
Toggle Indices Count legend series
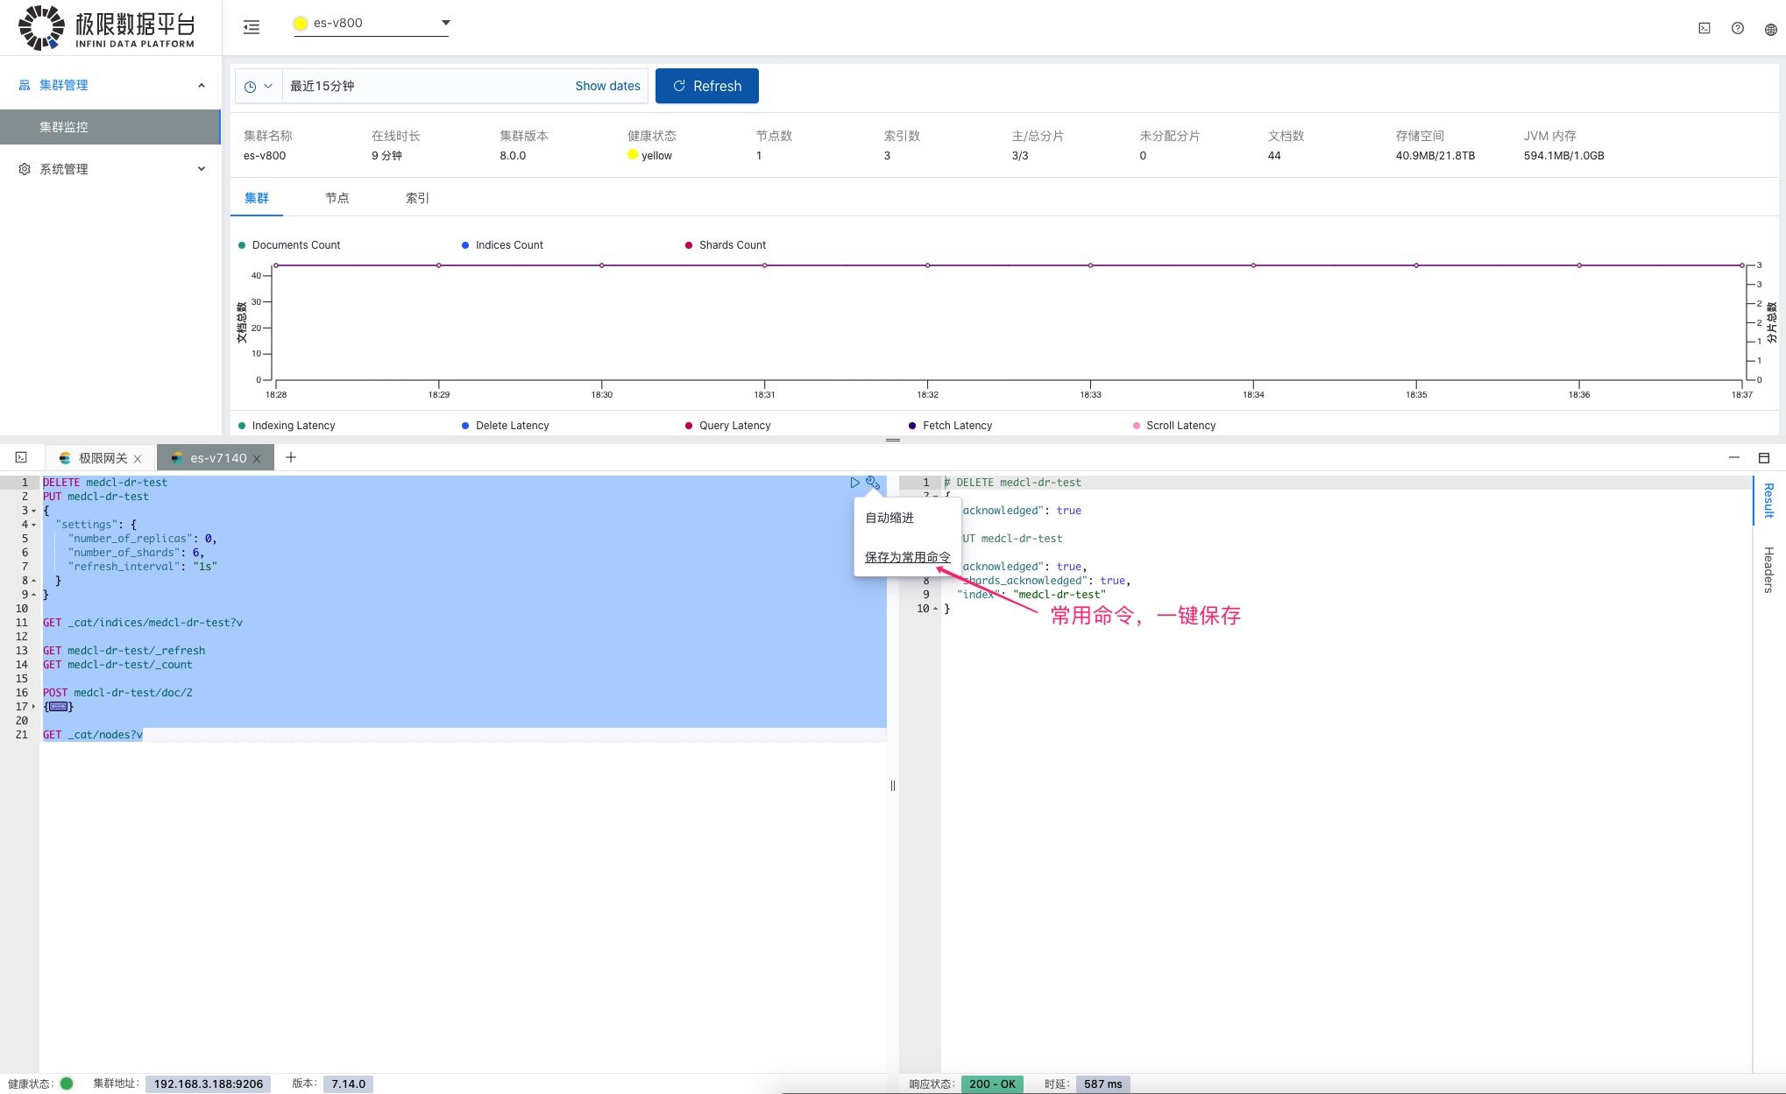502,245
